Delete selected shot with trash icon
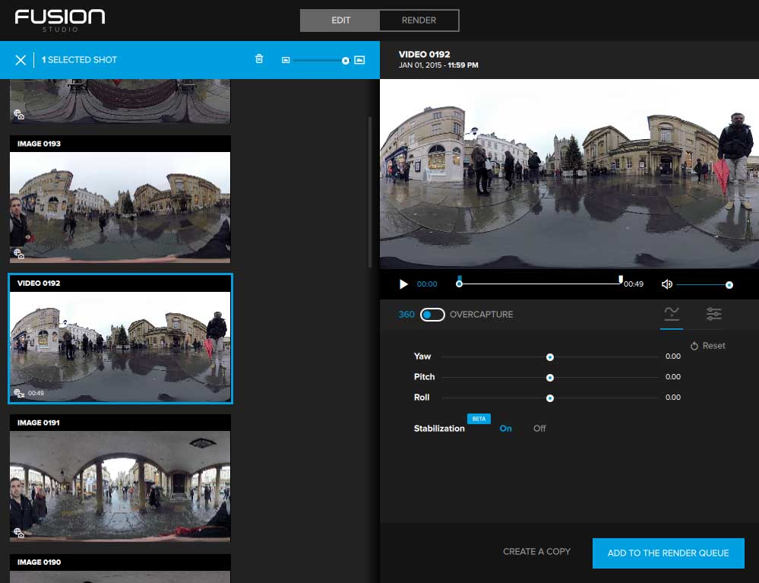The image size is (759, 583). (259, 59)
